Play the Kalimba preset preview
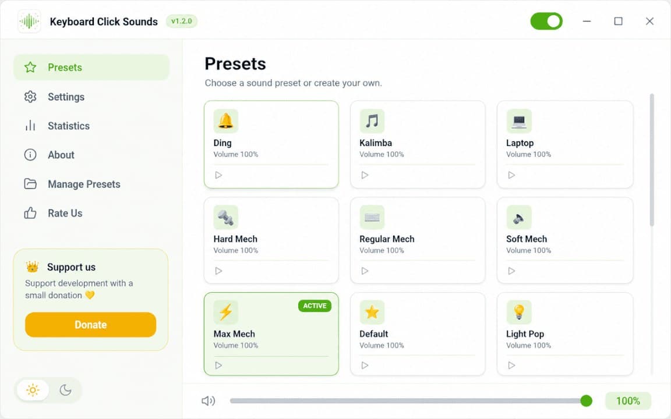671x419 pixels. pyautogui.click(x=365, y=175)
